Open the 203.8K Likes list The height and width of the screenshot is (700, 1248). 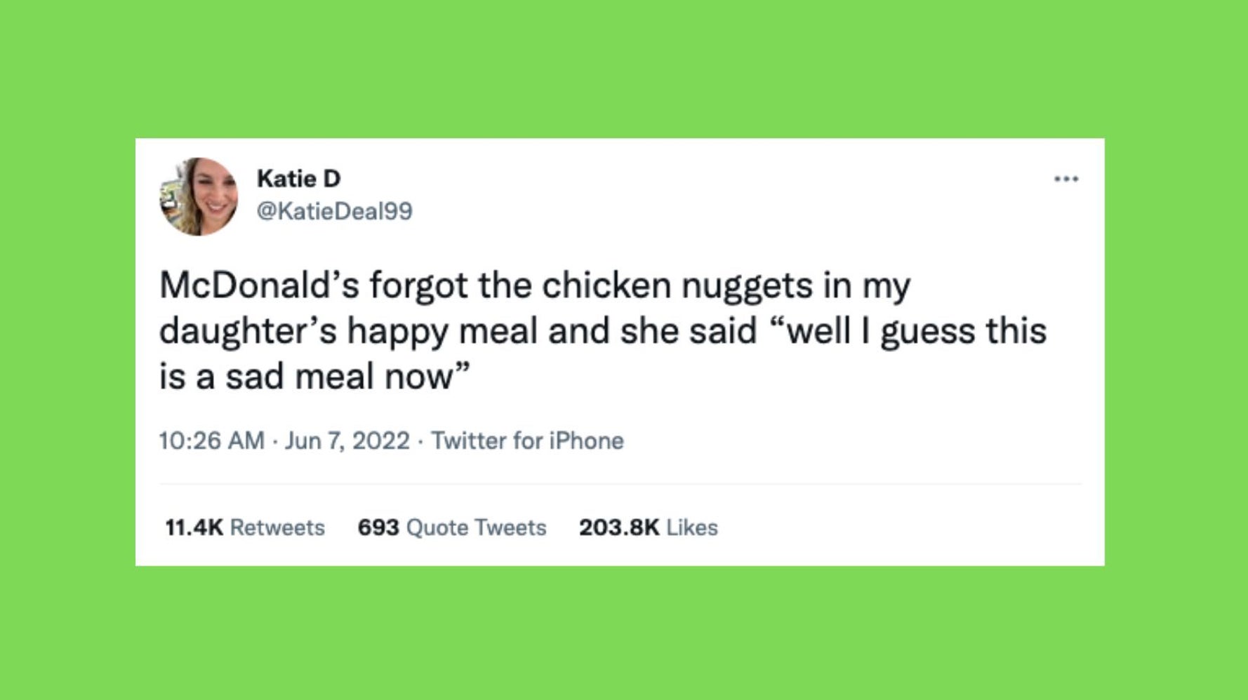tap(648, 527)
